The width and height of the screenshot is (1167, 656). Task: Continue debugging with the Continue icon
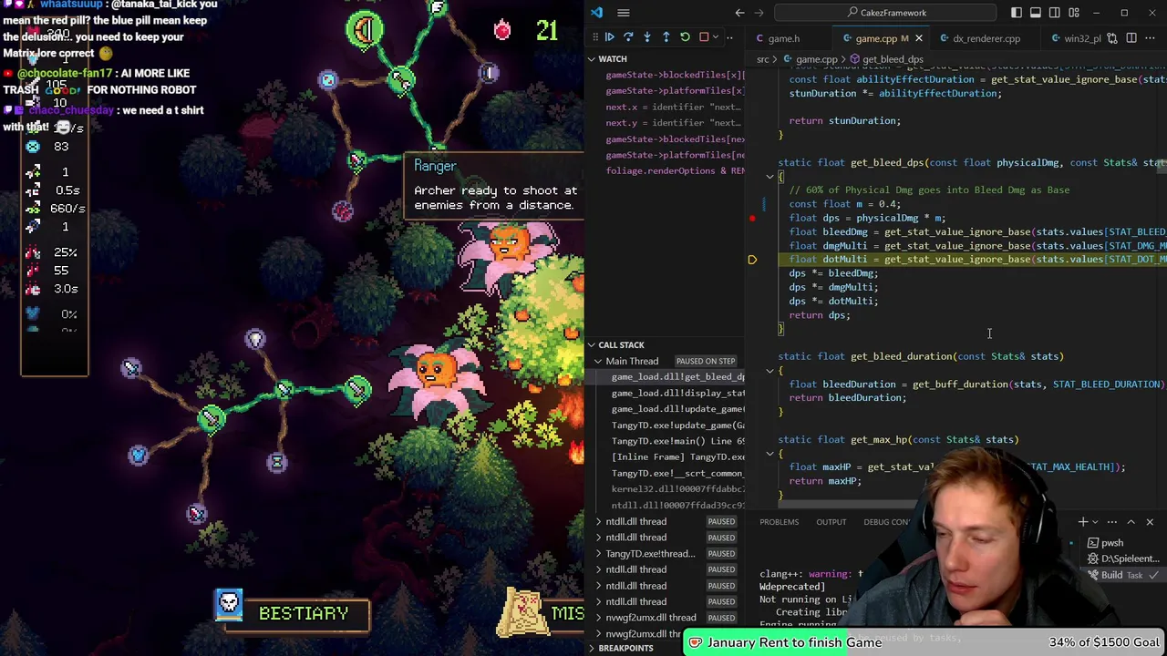609,37
